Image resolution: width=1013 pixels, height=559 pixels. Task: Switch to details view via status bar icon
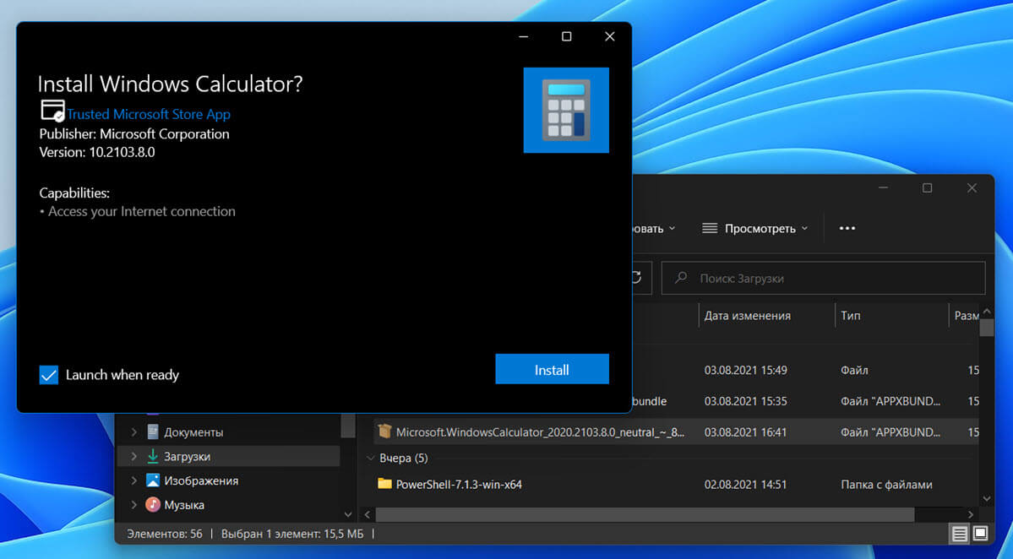(x=959, y=534)
